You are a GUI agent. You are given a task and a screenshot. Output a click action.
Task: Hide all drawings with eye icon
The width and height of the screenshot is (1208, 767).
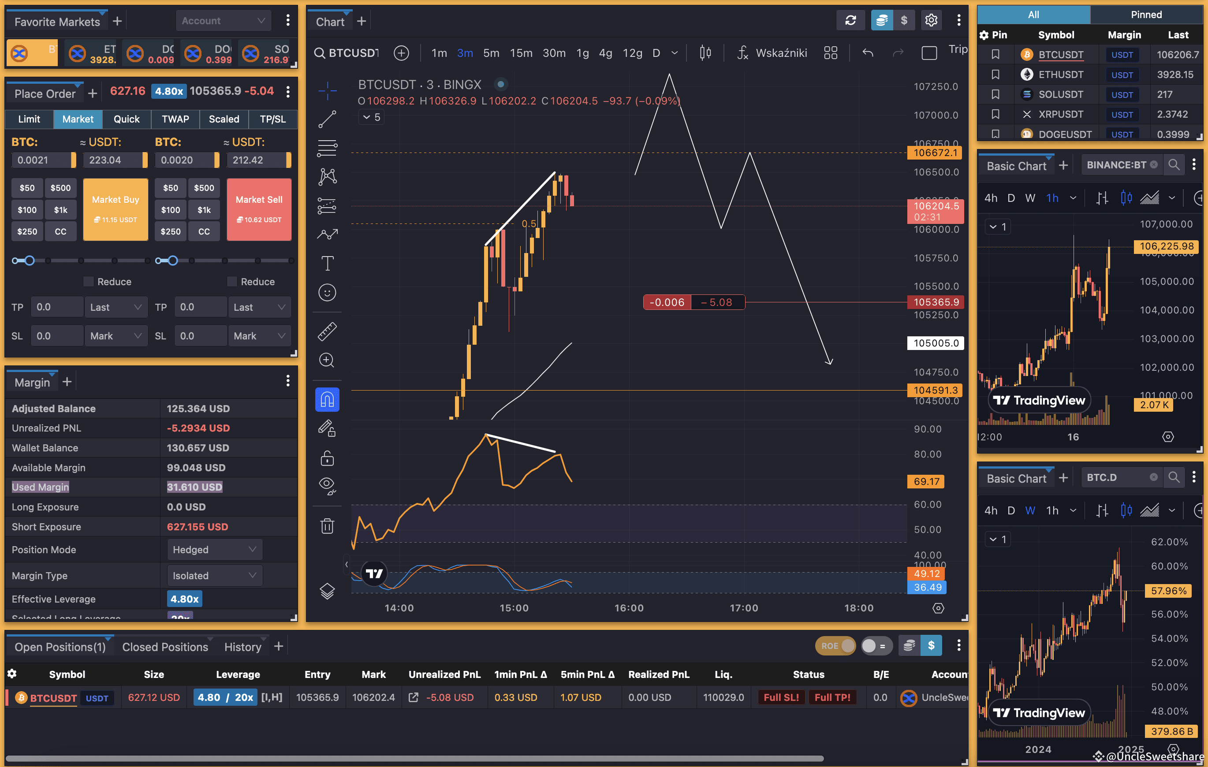point(327,486)
